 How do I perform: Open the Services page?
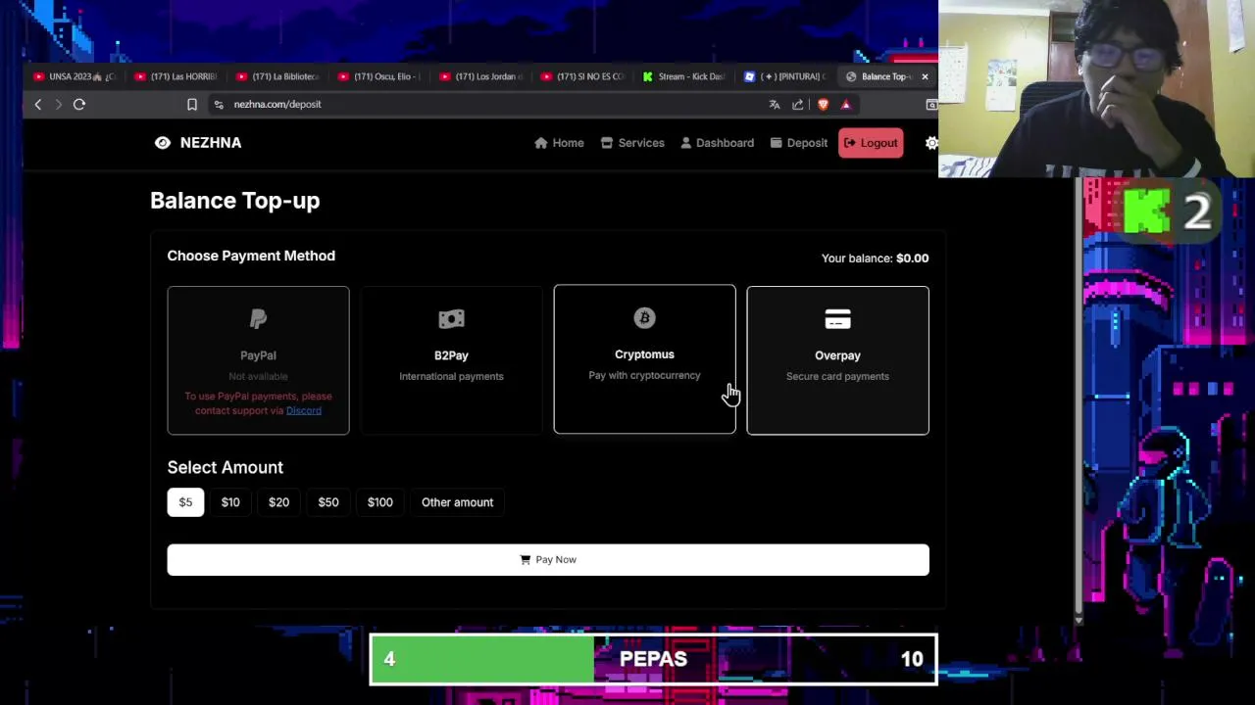(x=632, y=143)
